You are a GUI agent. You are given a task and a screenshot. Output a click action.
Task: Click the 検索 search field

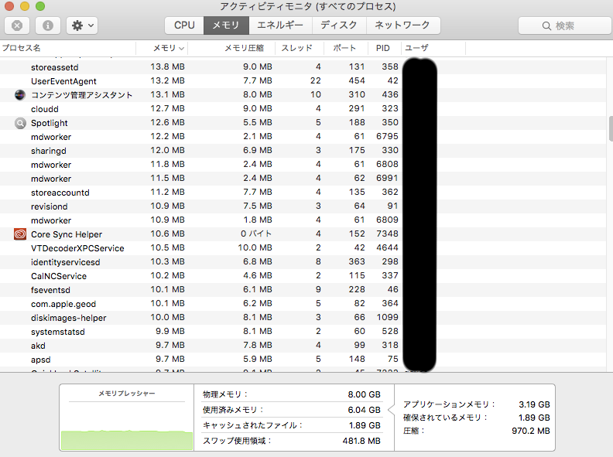[565, 26]
